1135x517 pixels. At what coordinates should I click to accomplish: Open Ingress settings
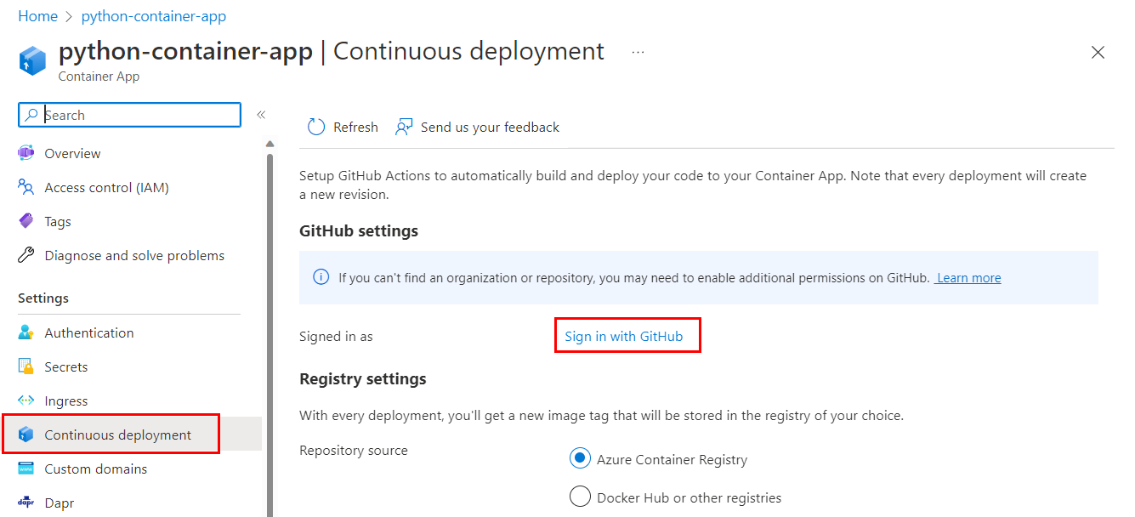click(x=65, y=401)
